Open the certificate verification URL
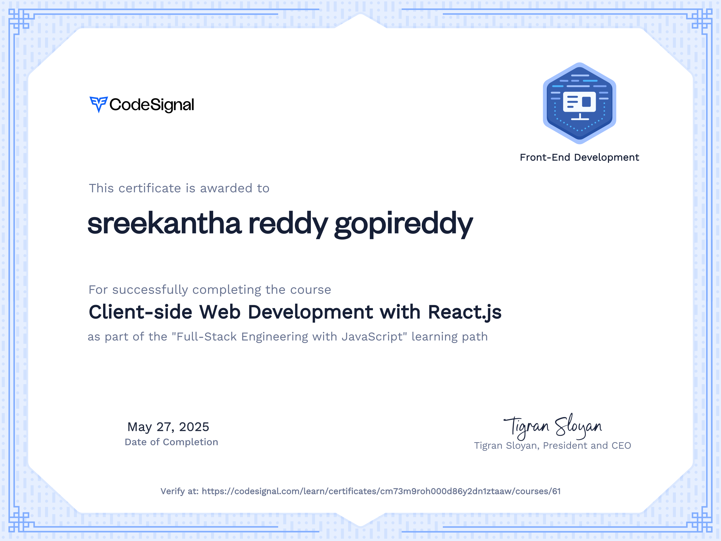The image size is (721, 541). click(x=381, y=491)
